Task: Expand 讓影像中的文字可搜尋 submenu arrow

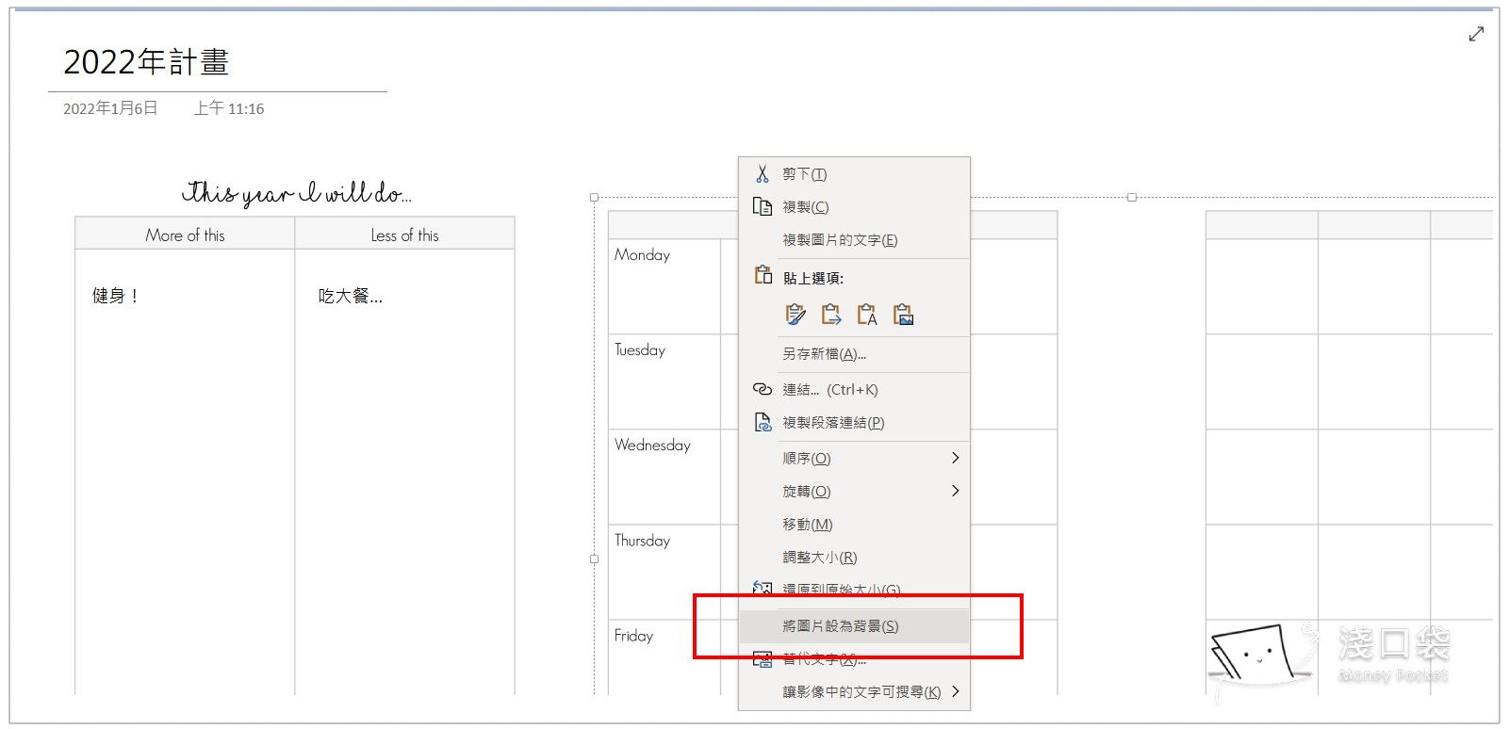Action: point(955,691)
